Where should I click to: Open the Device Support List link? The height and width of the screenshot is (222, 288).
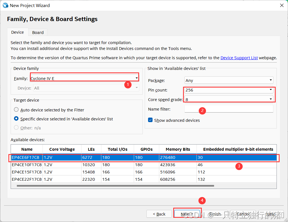click(x=239, y=58)
